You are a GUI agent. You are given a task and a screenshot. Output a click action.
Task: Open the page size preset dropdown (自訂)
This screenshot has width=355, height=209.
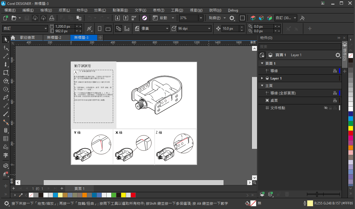[25, 29]
